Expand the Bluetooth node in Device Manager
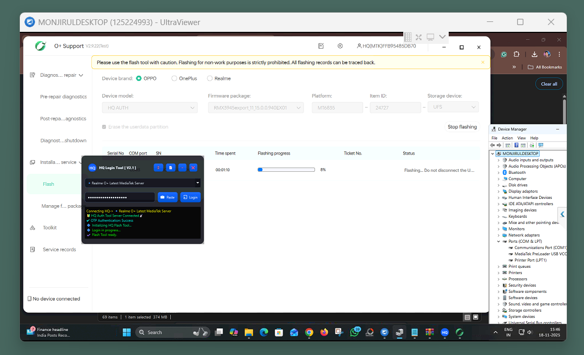 click(498, 173)
